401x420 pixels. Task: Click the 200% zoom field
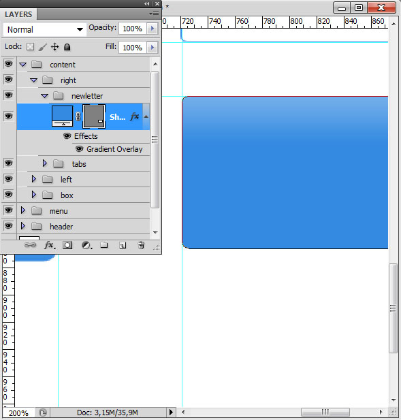tap(18, 413)
